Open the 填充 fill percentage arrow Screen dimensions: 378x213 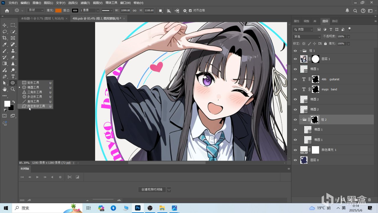pos(348,43)
